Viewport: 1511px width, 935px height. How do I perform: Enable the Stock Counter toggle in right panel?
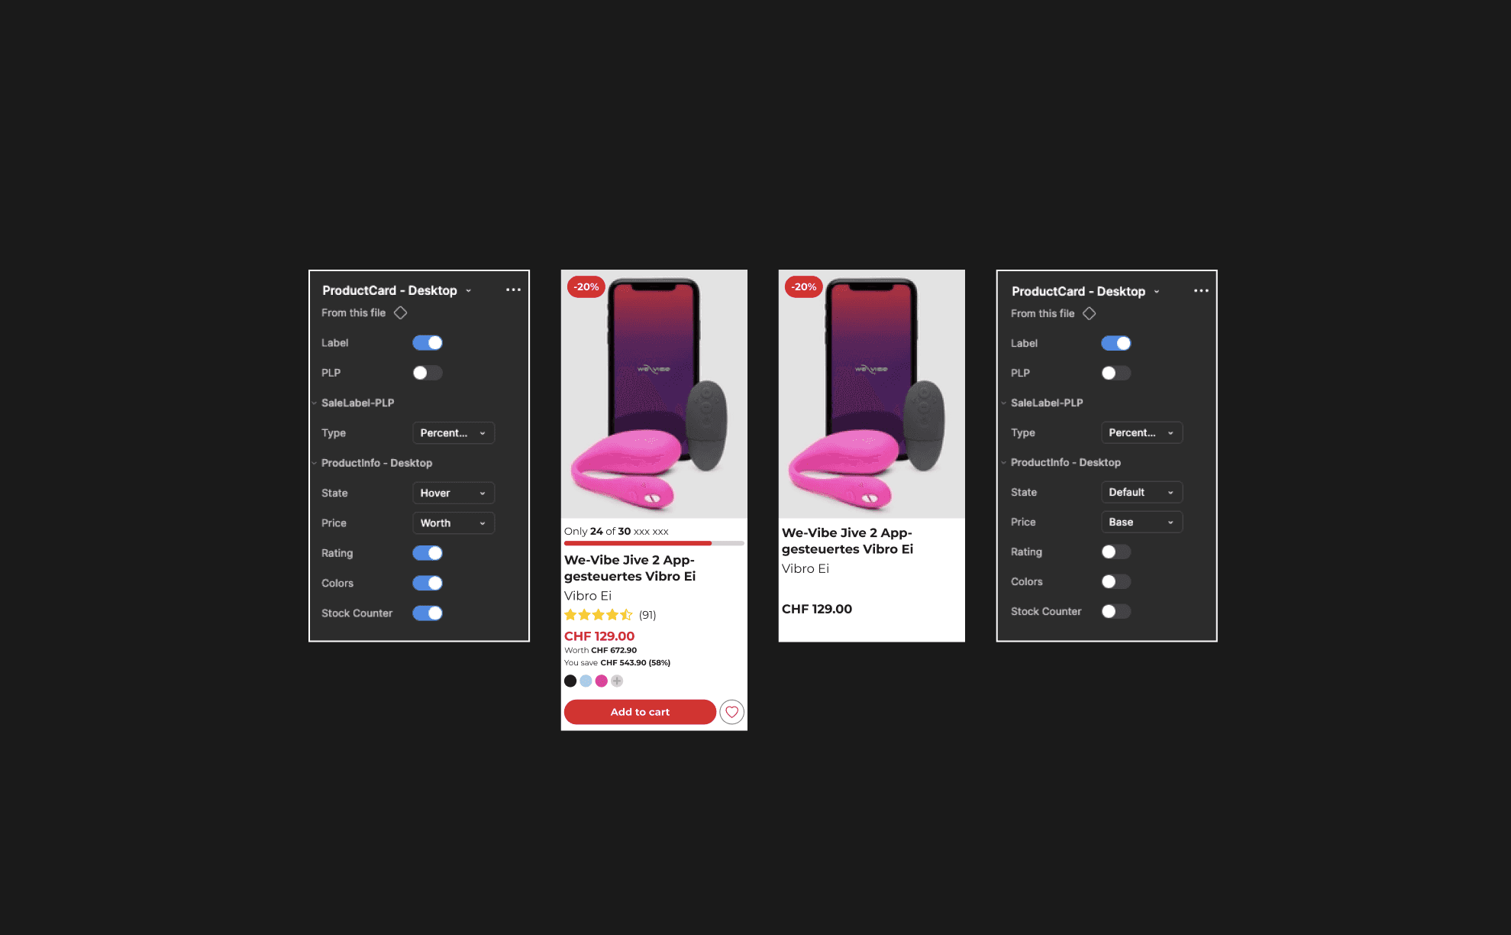(x=1116, y=611)
